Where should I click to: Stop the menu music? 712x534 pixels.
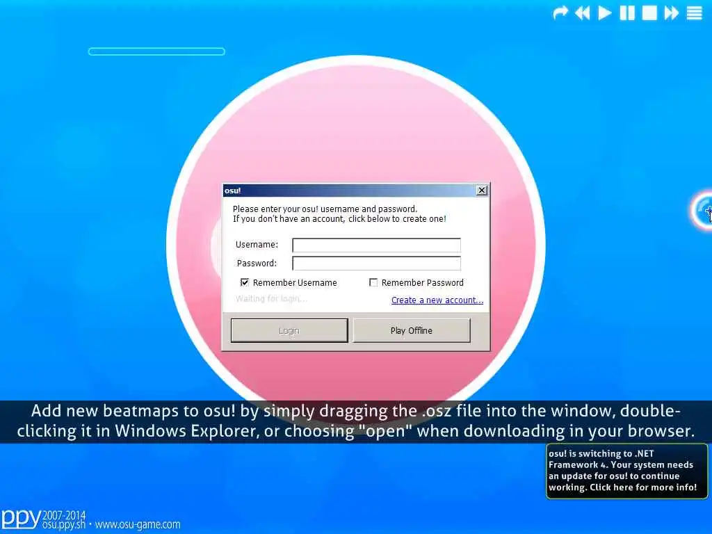point(649,13)
